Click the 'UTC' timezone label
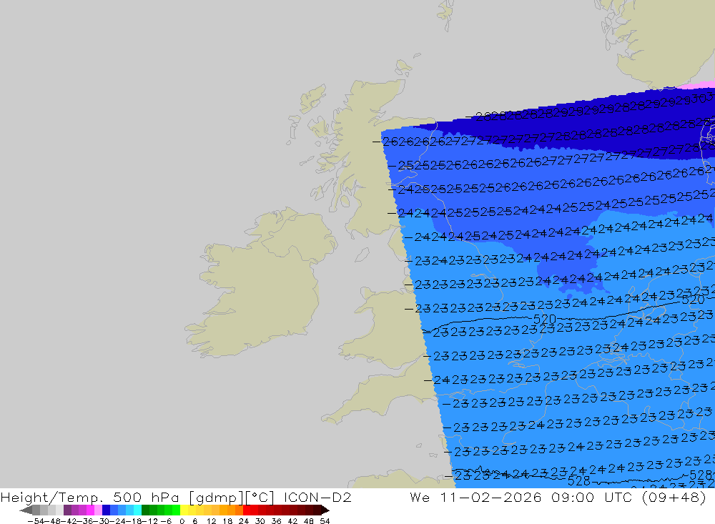Viewport: 715px width, 524px height. pos(618,498)
